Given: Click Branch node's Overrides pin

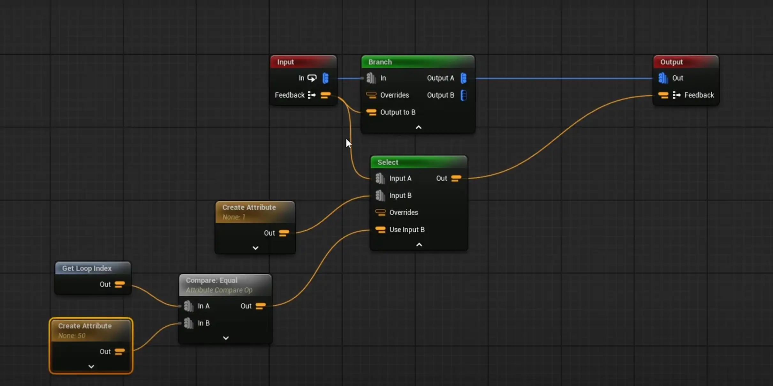Looking at the screenshot, I should pos(371,95).
